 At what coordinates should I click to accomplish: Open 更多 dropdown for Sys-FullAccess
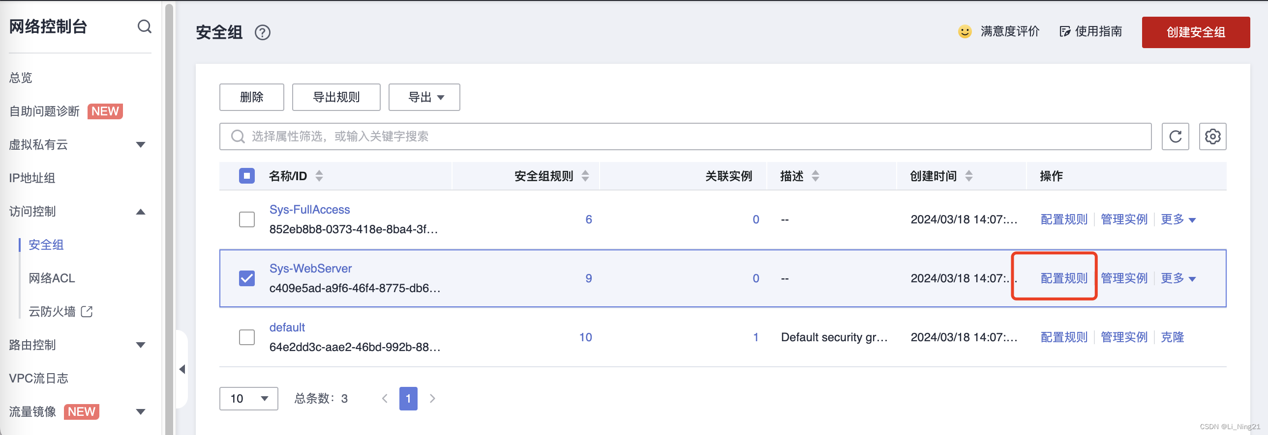1178,219
